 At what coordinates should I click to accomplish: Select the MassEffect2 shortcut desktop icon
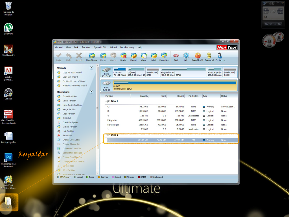click(8, 117)
